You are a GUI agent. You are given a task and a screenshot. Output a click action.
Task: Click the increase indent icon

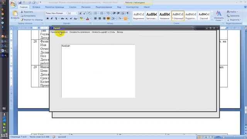118,13
